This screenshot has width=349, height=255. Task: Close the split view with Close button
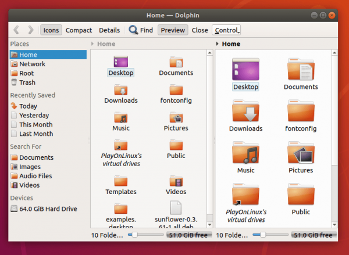(200, 30)
